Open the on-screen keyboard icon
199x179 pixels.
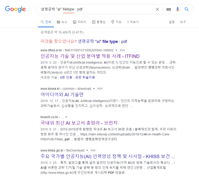point(168,9)
